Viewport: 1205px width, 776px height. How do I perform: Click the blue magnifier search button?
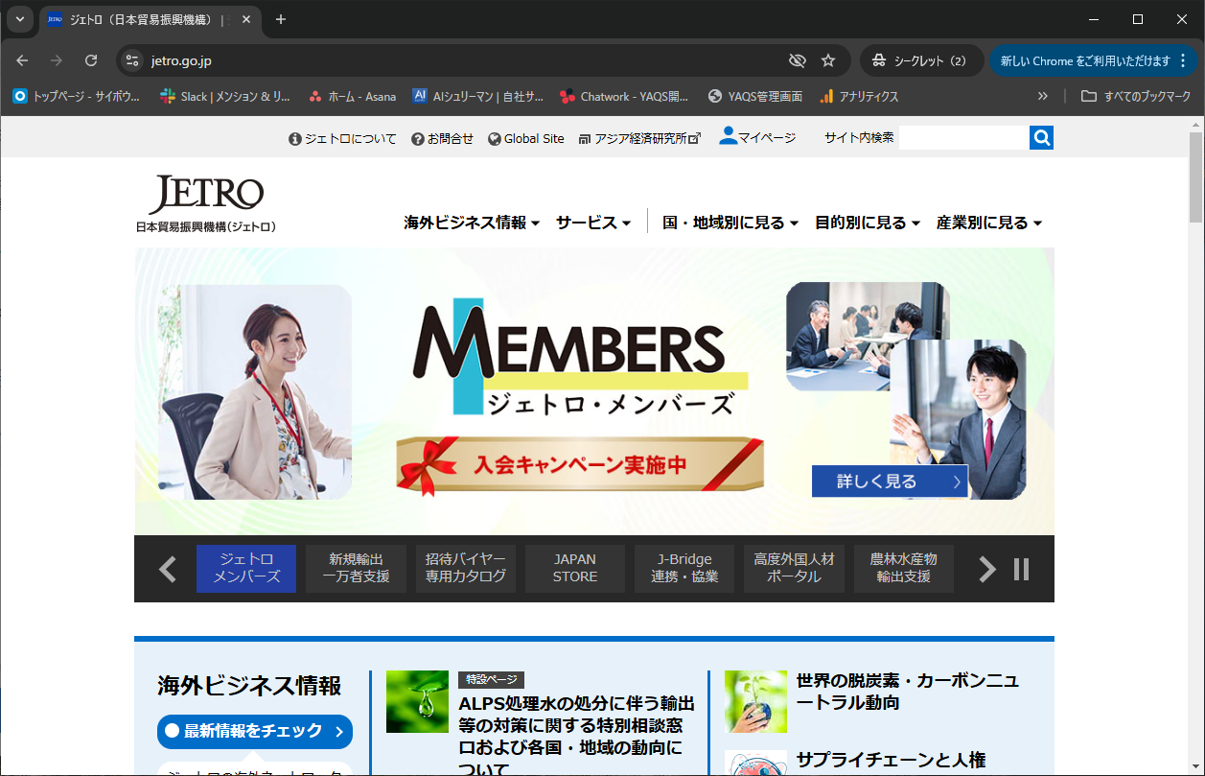pos(1042,138)
